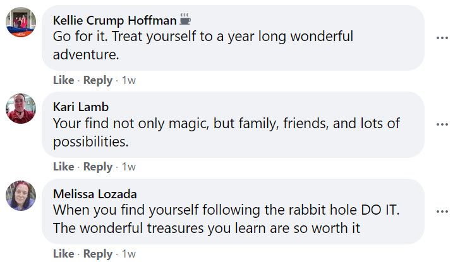Open Kellie Crump Hoffman's profile name link

tap(114, 20)
